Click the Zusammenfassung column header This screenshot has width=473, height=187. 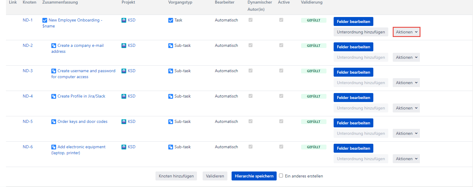(x=60, y=2)
